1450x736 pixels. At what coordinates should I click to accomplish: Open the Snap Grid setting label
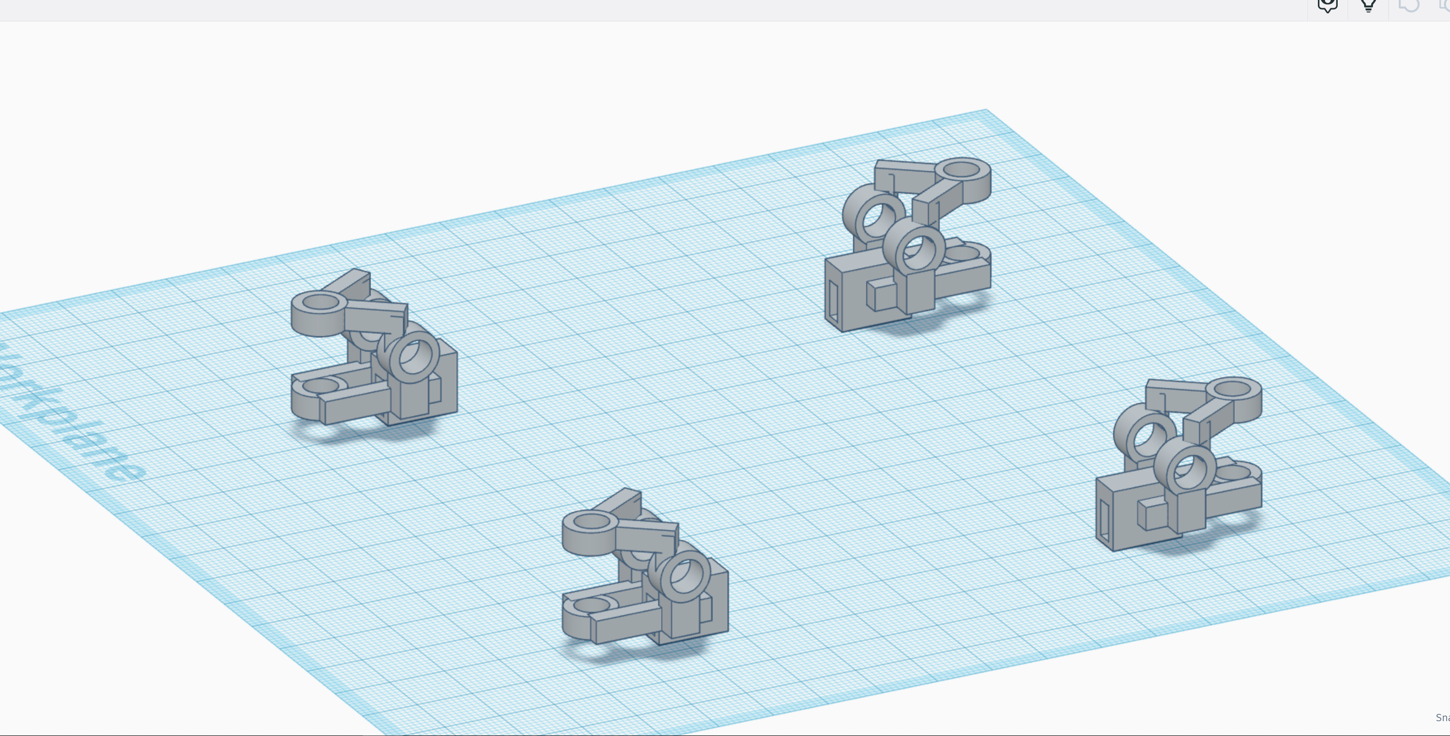pyautogui.click(x=1443, y=717)
